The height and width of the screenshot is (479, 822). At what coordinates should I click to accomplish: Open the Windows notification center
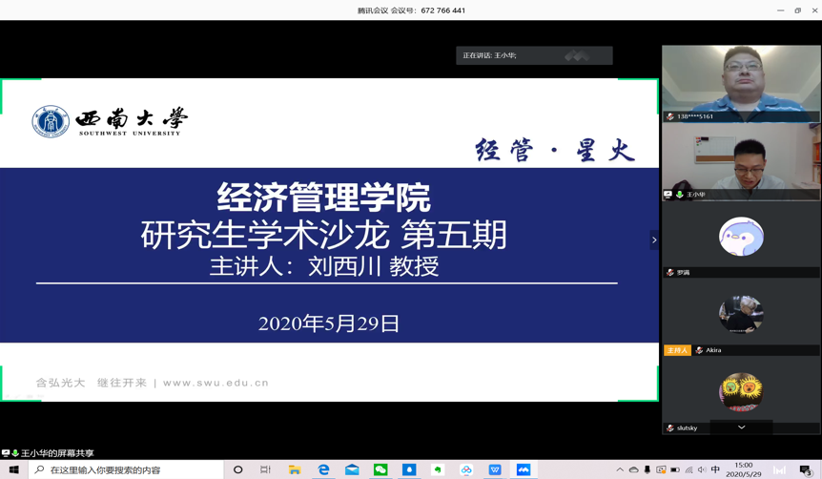coord(806,469)
